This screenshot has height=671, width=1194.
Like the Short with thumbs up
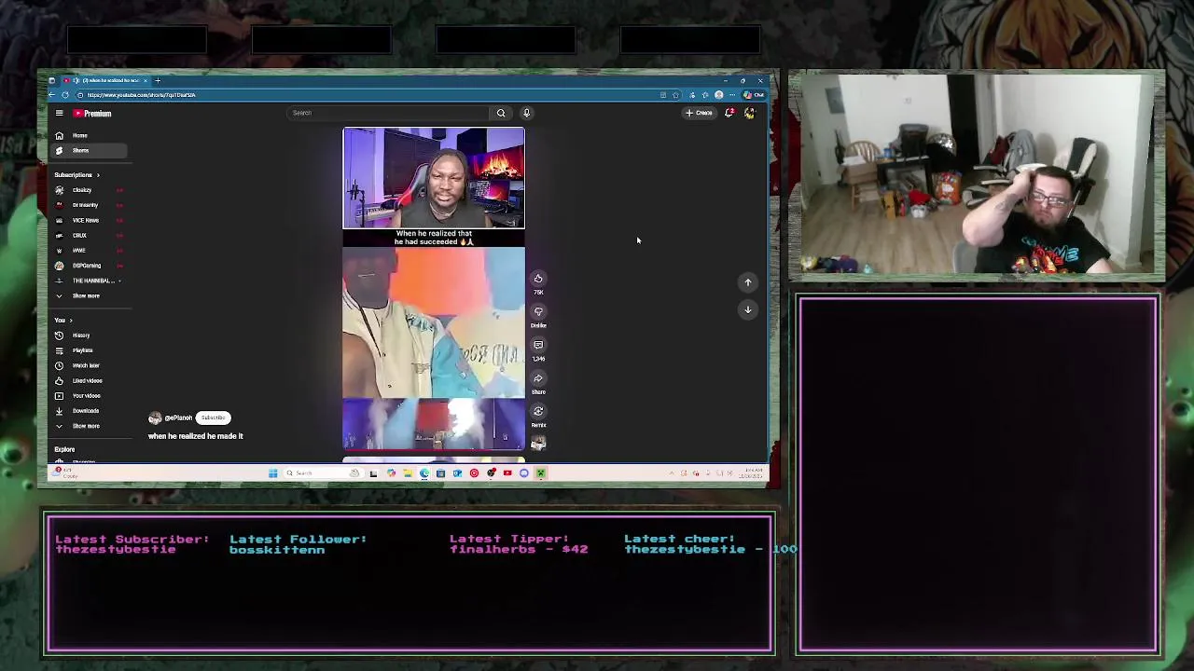(x=538, y=279)
